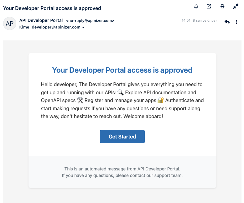Viewport: 244px width, 203px height.
Task: Click the AP sender avatar
Action: 10,23
